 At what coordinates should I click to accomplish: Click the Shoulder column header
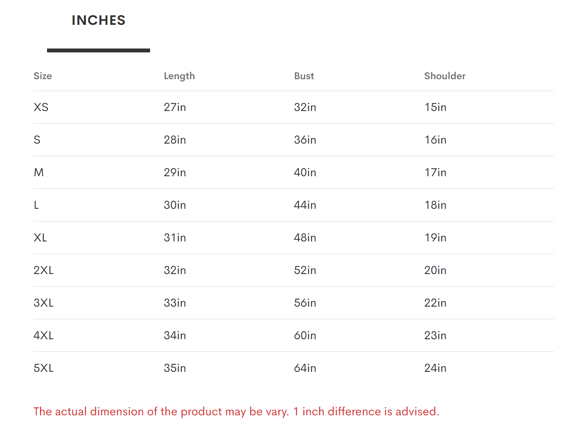click(x=445, y=76)
